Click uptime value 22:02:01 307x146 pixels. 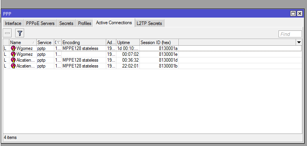(130, 66)
